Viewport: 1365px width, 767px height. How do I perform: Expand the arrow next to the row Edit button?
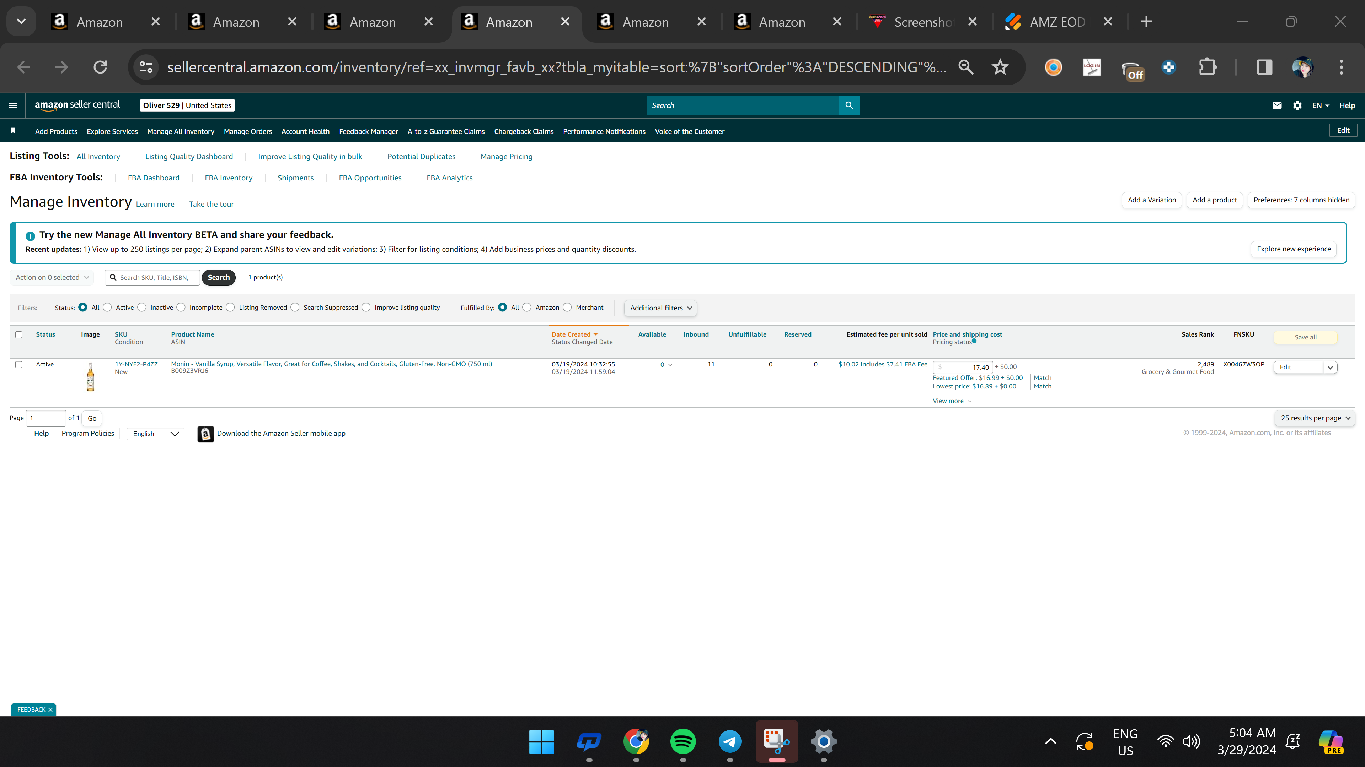tap(1330, 368)
